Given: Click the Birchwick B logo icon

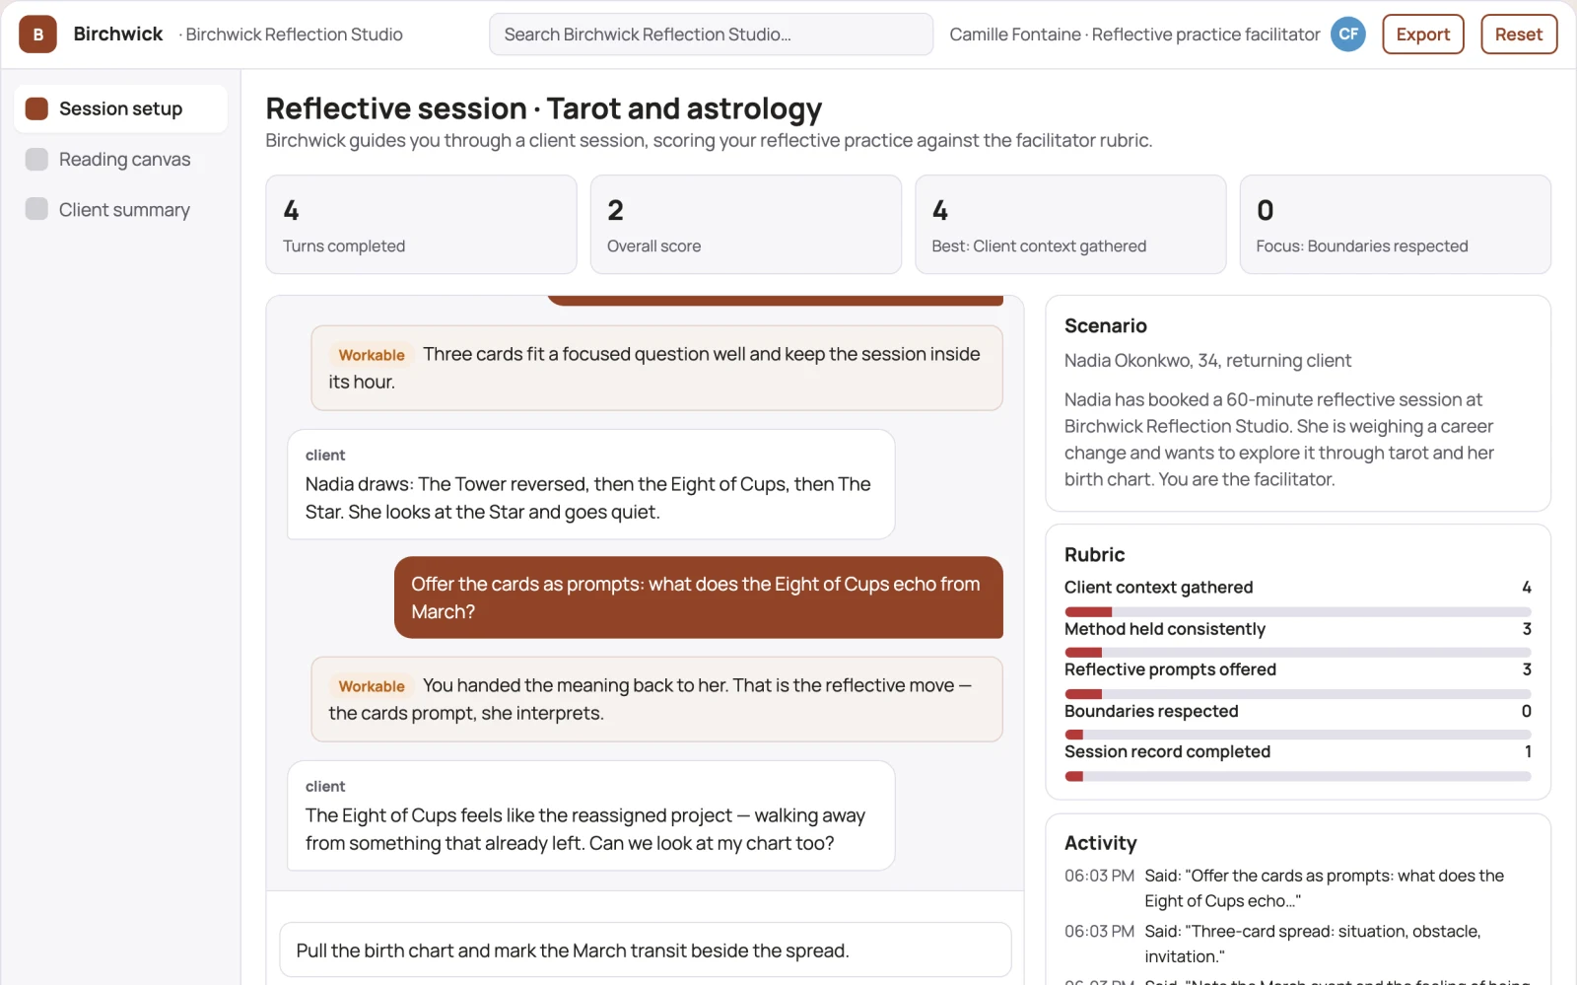Looking at the screenshot, I should pos(37,35).
